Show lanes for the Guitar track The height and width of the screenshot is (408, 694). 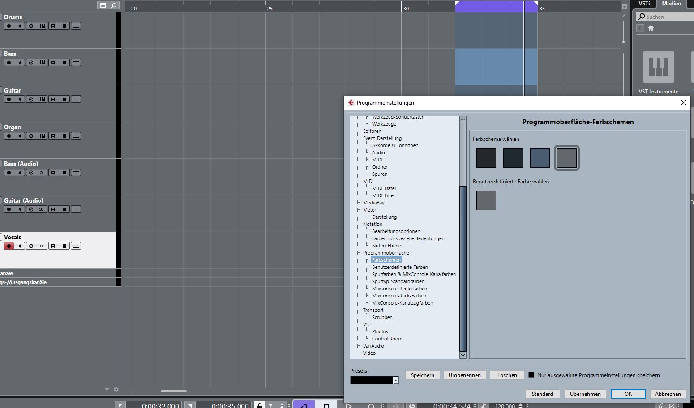pos(76,99)
